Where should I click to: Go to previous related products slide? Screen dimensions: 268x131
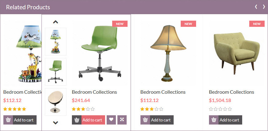(256, 7)
